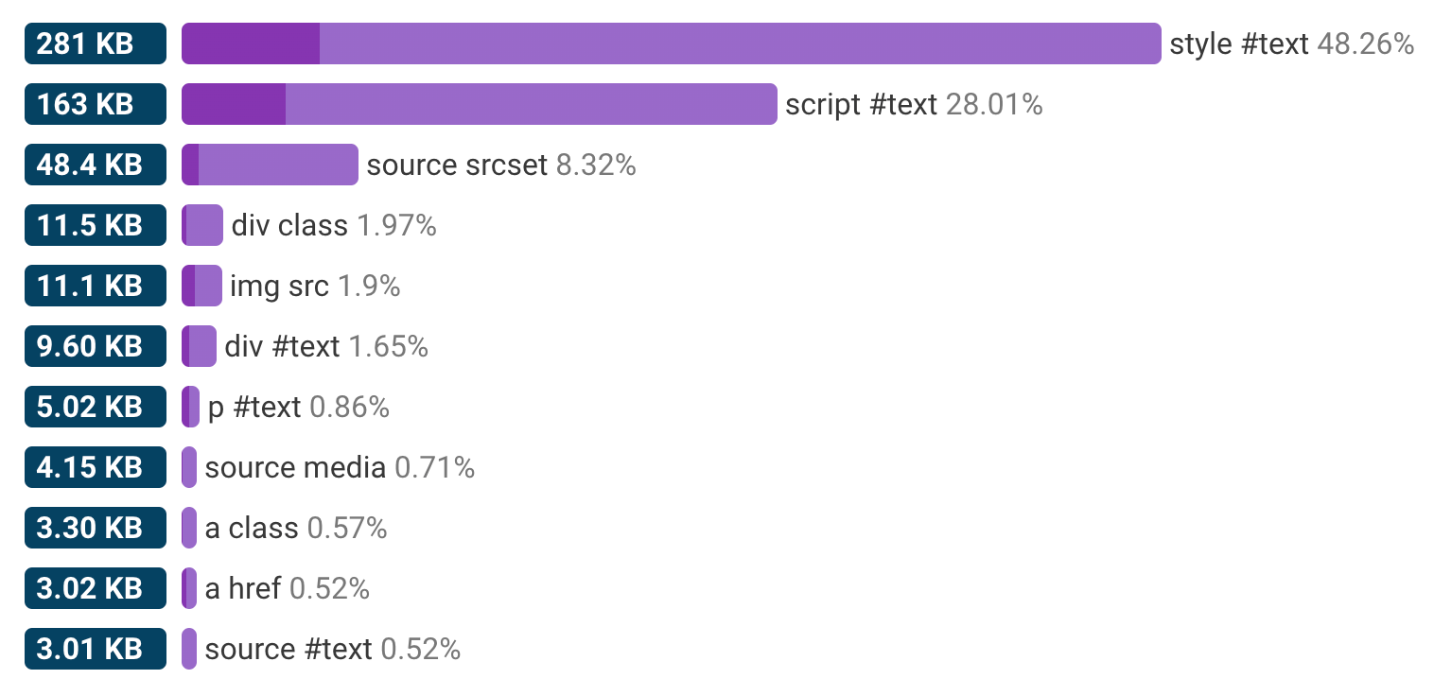Select the p #text bar
This screenshot has width=1434, height=679.
click(190, 407)
